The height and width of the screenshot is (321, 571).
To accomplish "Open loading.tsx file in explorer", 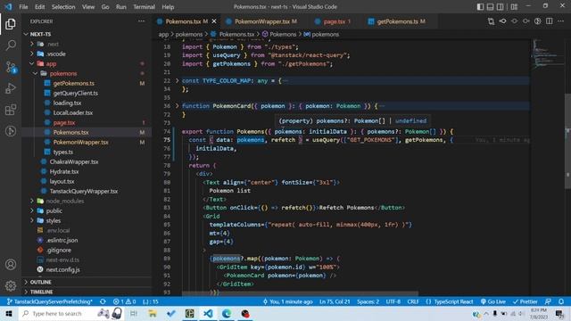I will [67, 103].
